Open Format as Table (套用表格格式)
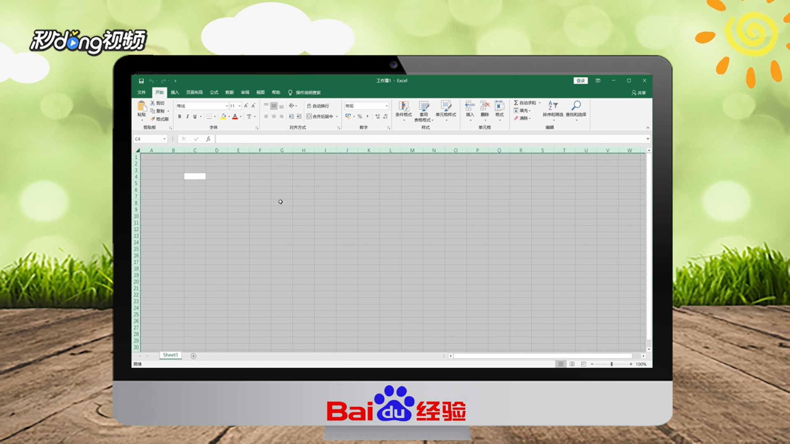Viewport: 790px width, 444px height. pos(424,111)
